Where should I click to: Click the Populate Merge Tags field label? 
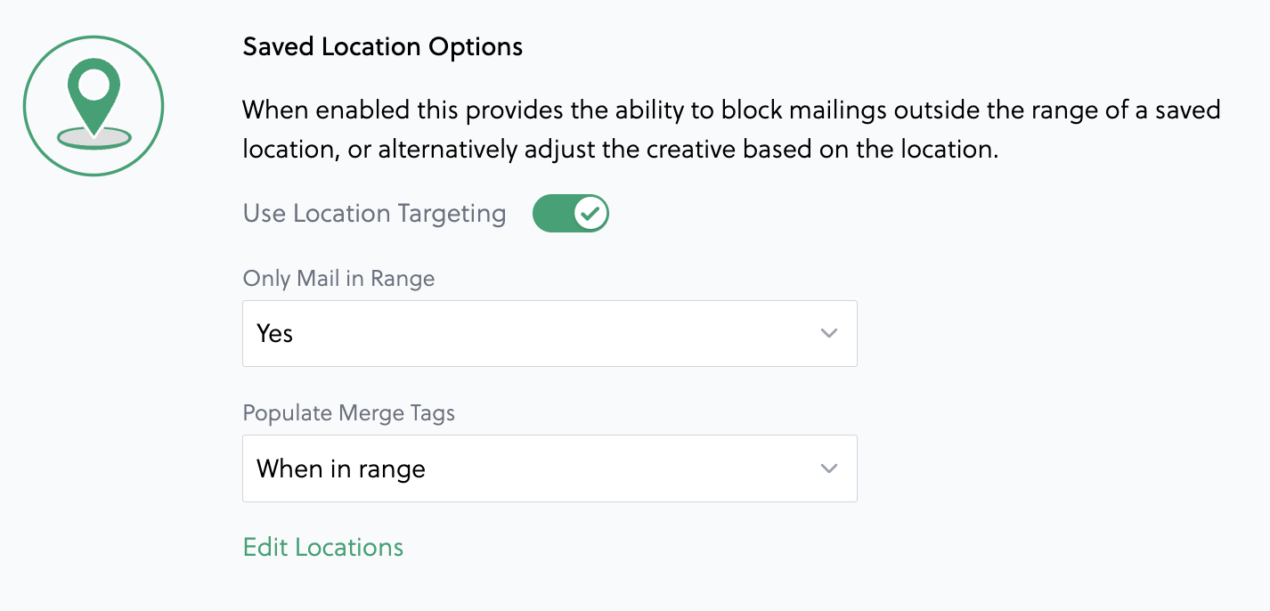pos(348,413)
